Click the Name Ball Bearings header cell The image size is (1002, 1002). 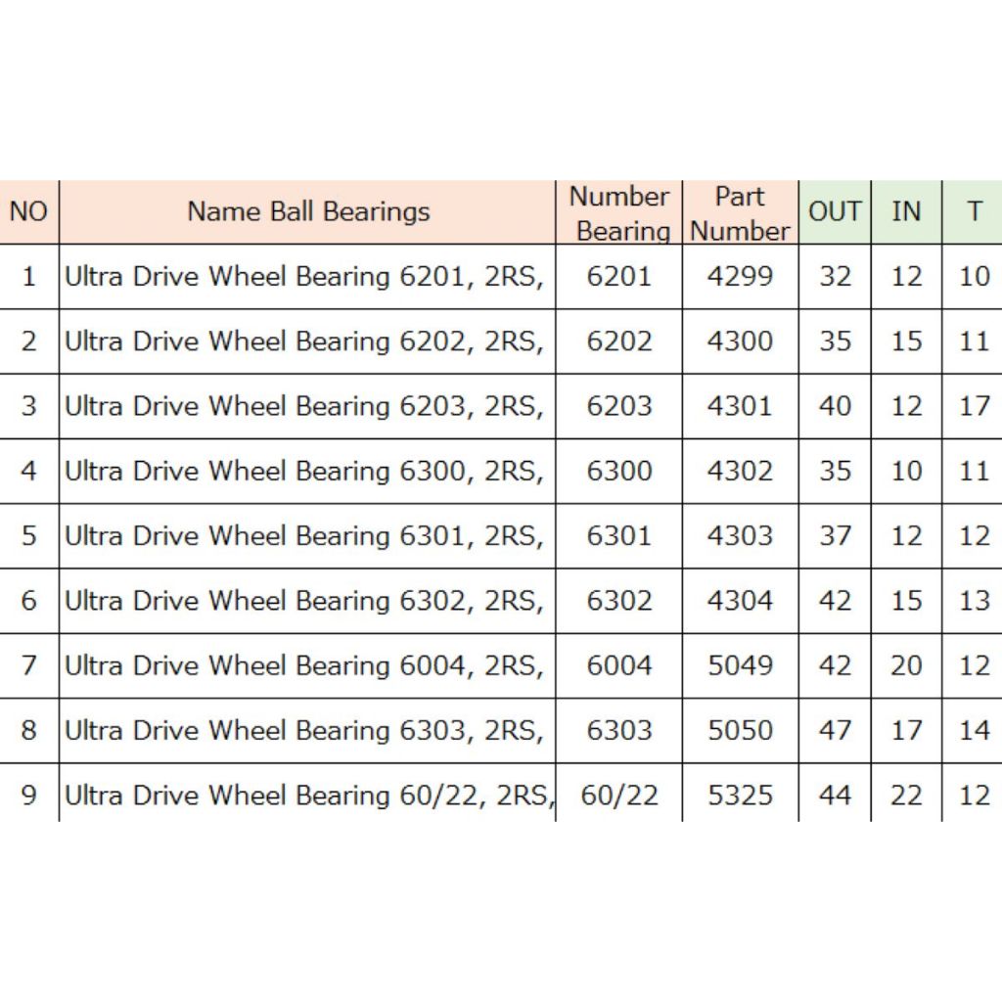pyautogui.click(x=308, y=211)
